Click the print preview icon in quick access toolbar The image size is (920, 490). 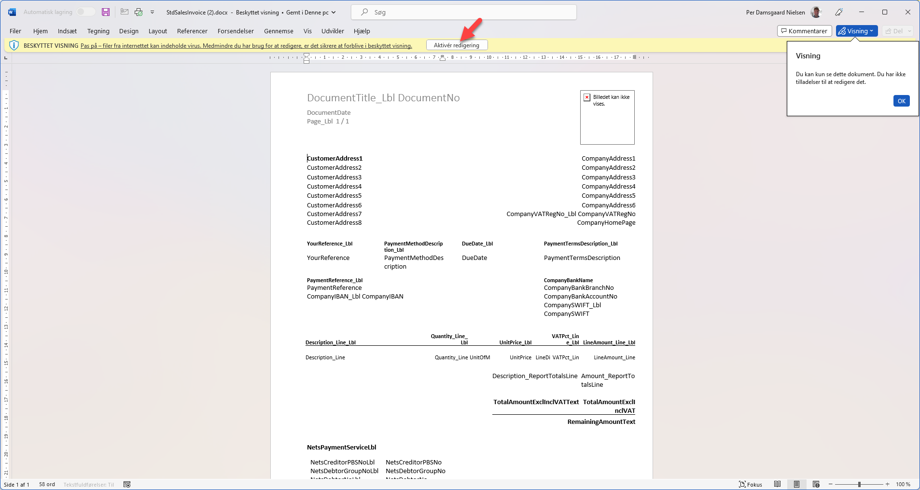coord(139,12)
